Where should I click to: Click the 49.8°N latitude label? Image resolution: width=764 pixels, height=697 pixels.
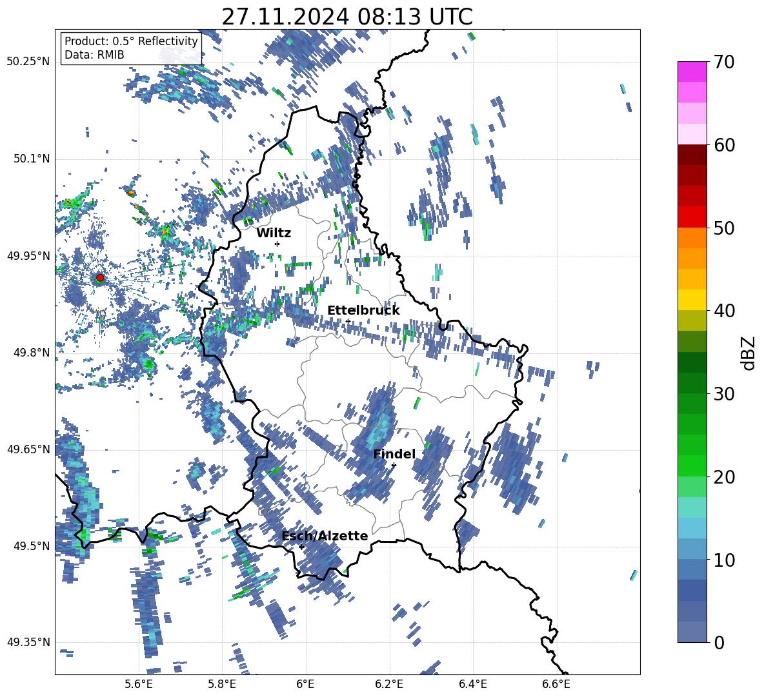[x=31, y=353]
